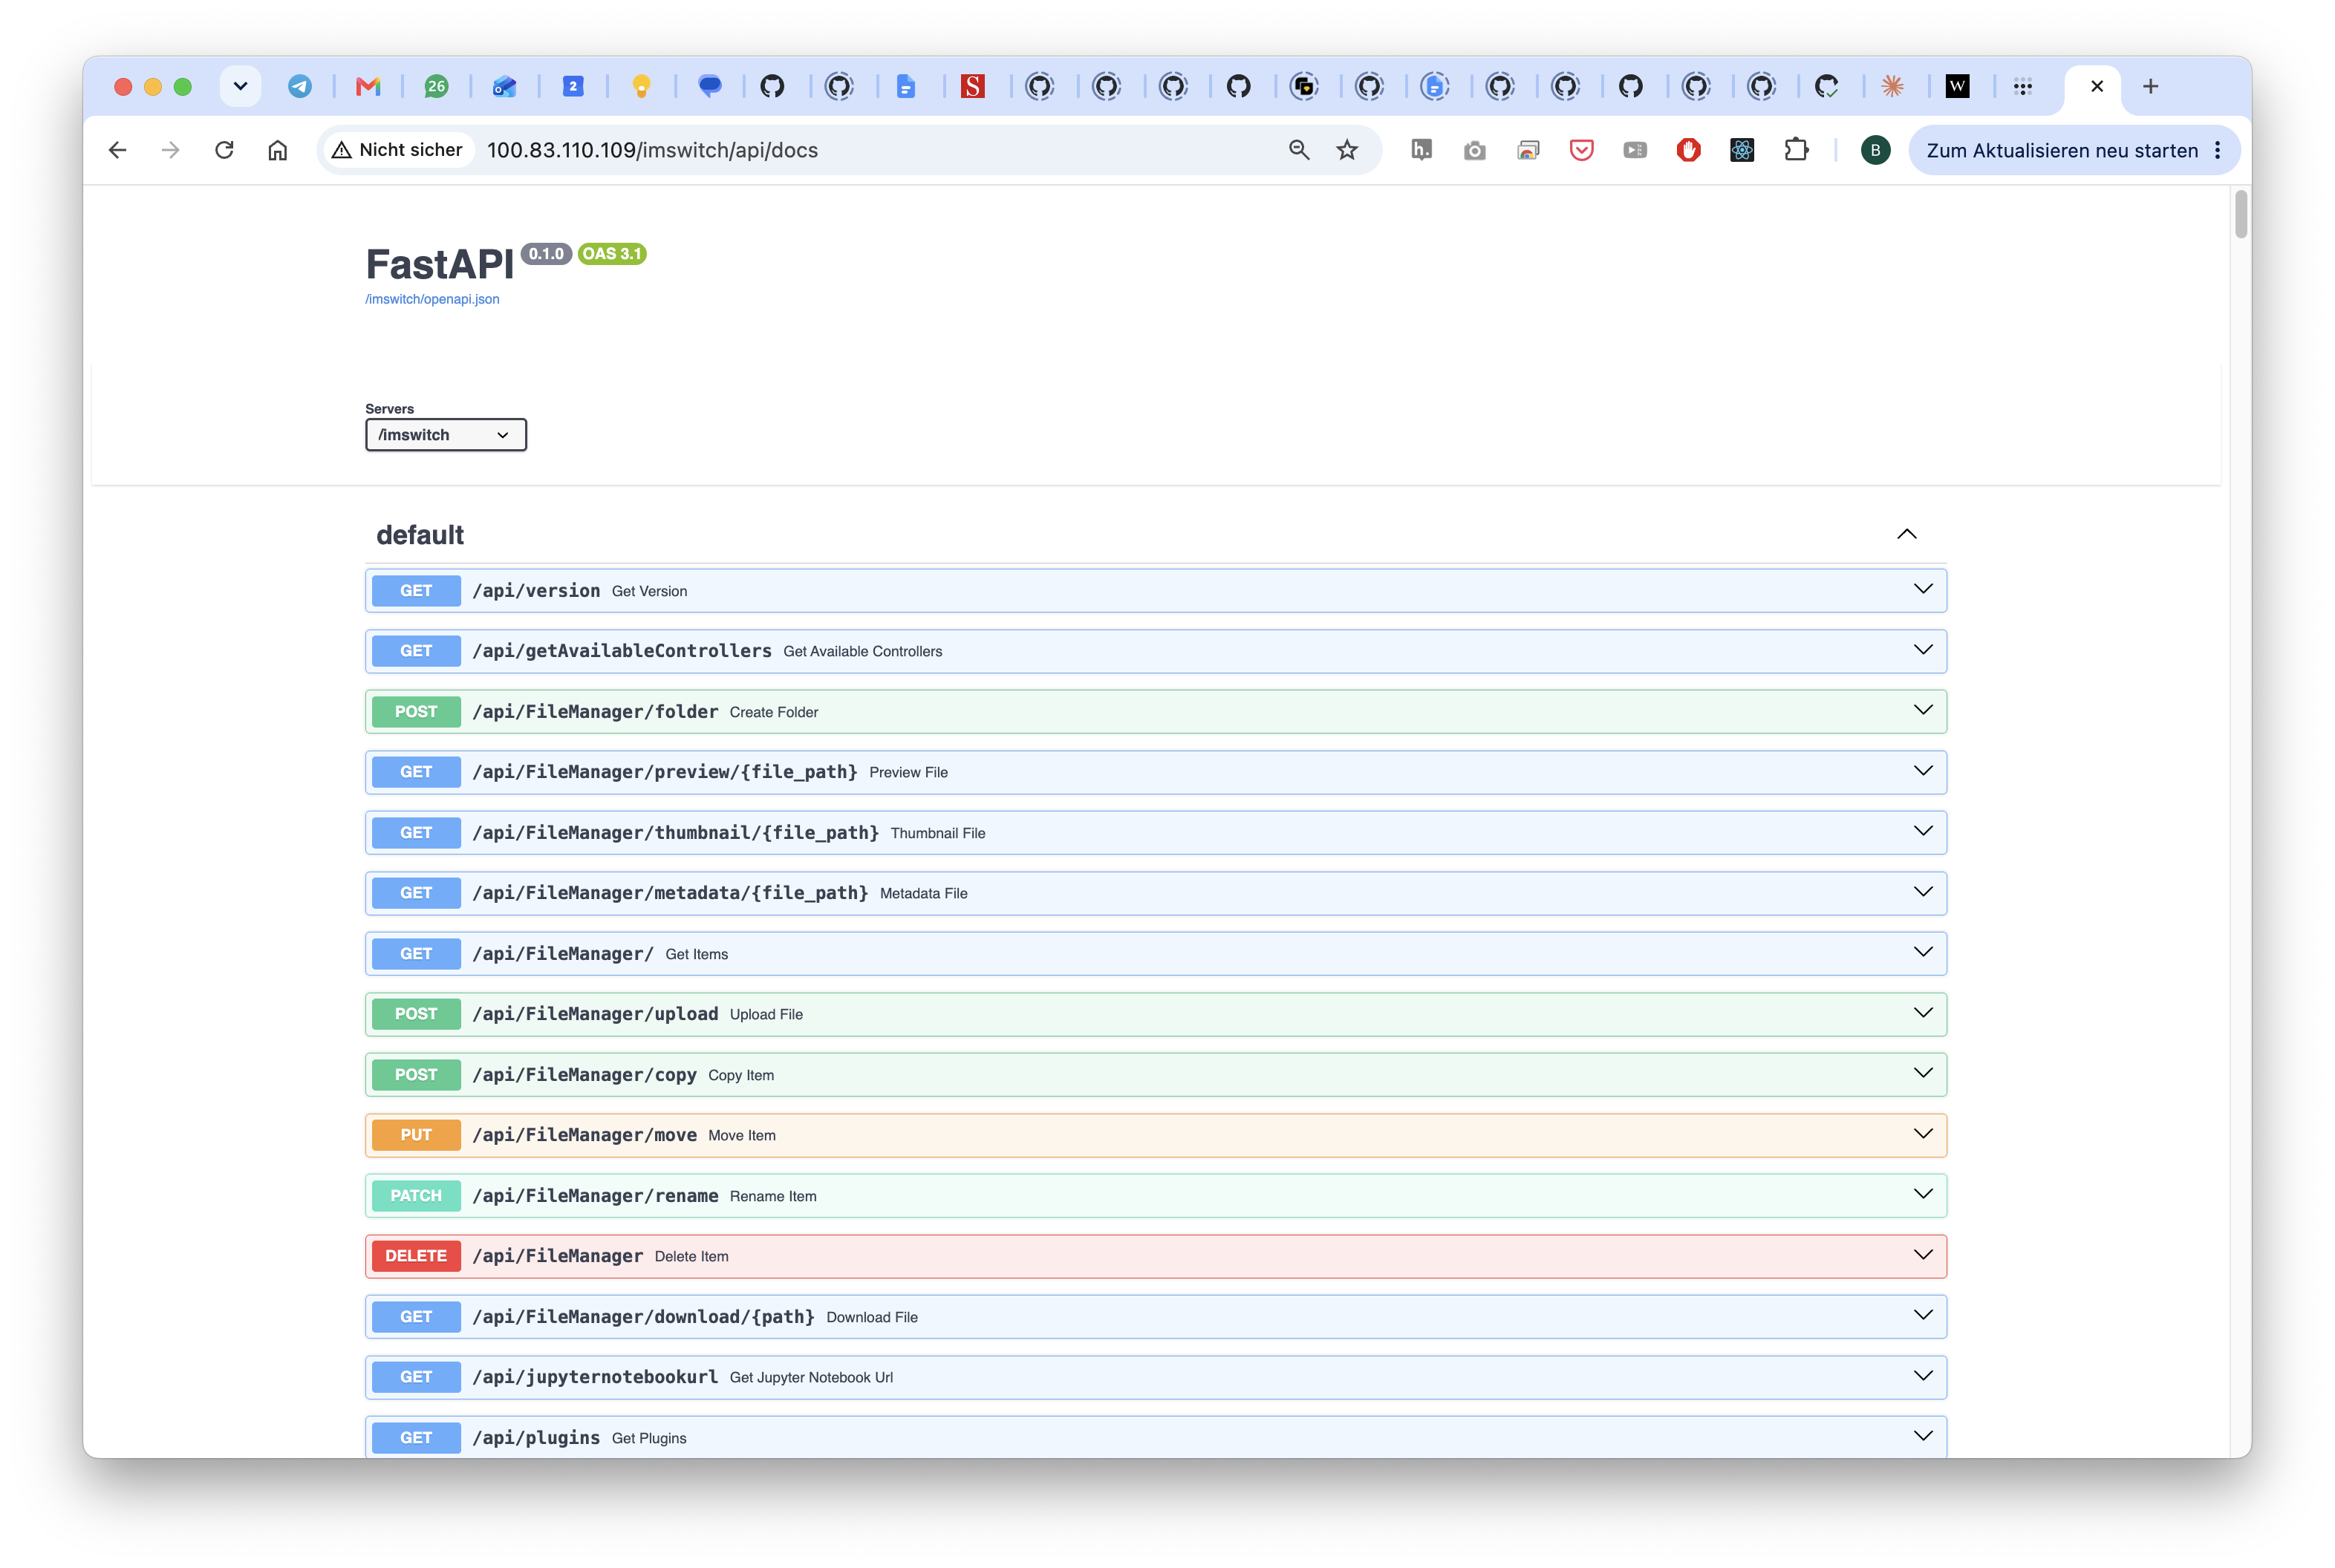Open the Chrome three-dot menu

pos(2218,150)
